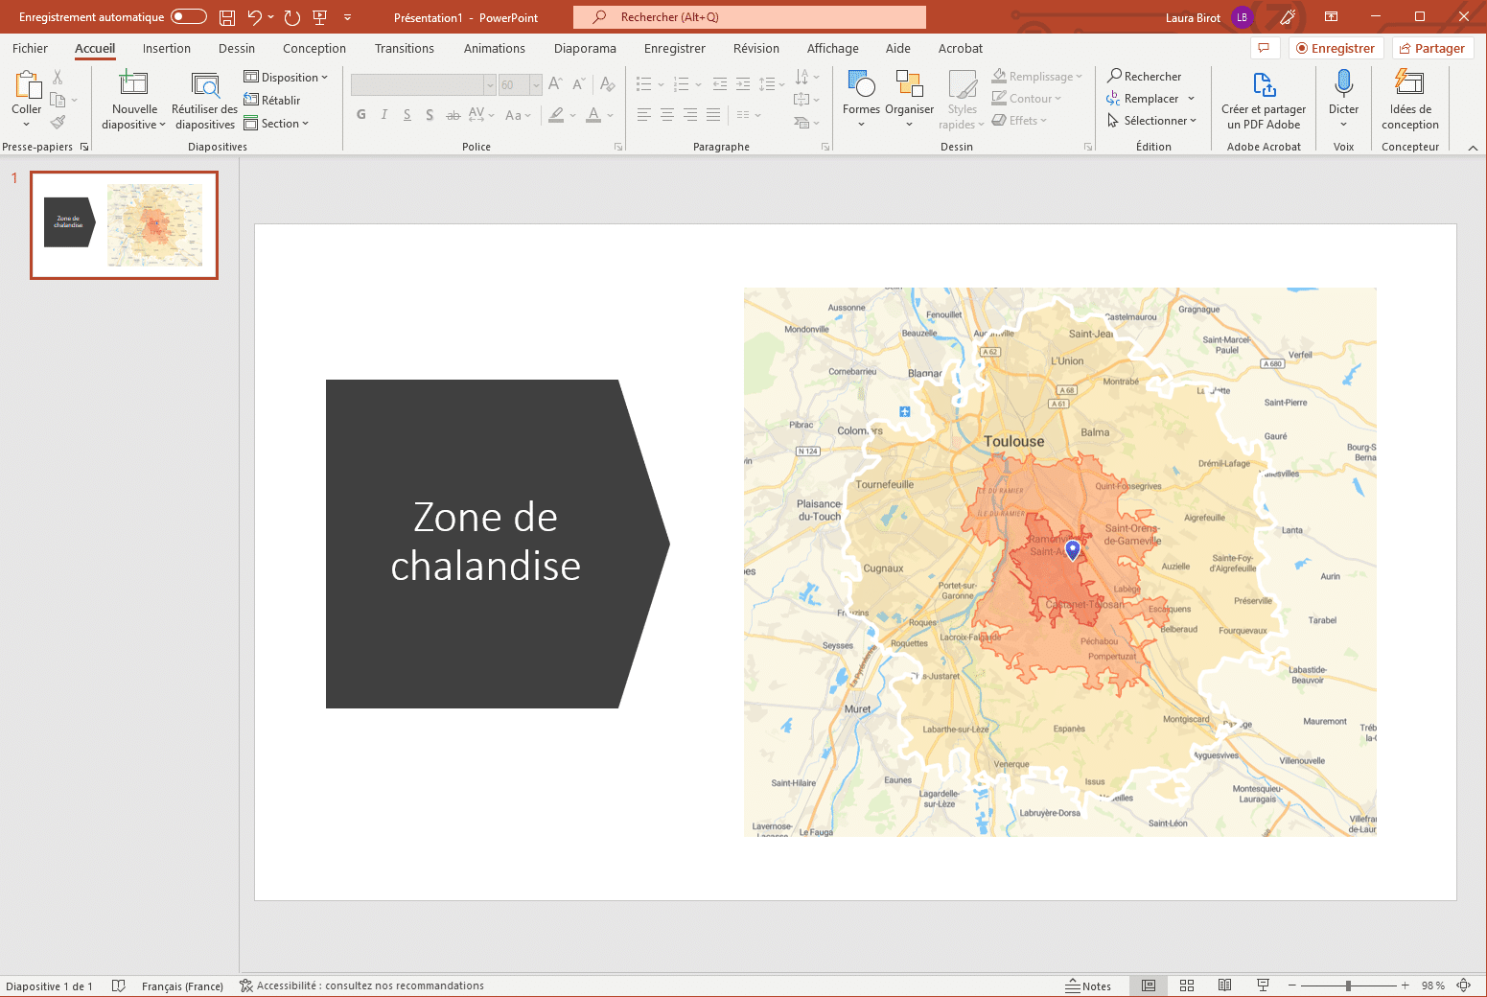Click the line spacing icon
The width and height of the screenshot is (1487, 997).
pyautogui.click(x=767, y=84)
